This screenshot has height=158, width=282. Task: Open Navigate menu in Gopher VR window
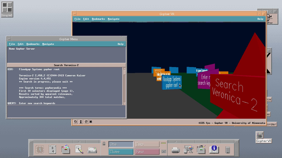(x=114, y=19)
